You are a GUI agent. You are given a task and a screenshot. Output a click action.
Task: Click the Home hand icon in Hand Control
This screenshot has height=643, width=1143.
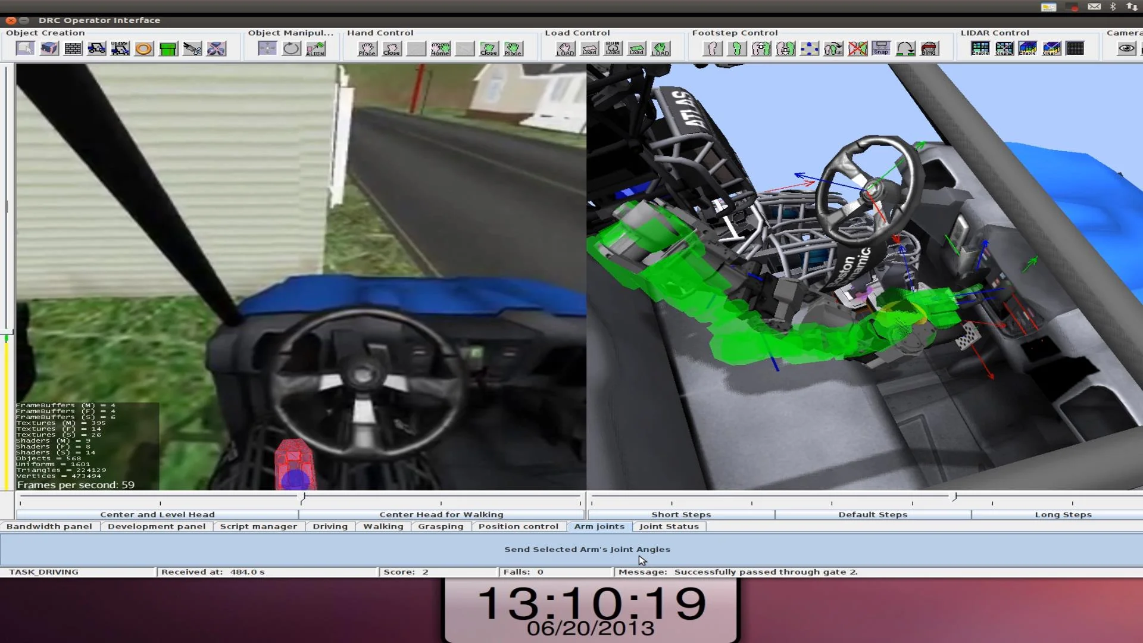coord(440,48)
